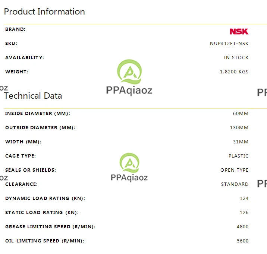Click the 130MM outside diameter value

point(239,127)
